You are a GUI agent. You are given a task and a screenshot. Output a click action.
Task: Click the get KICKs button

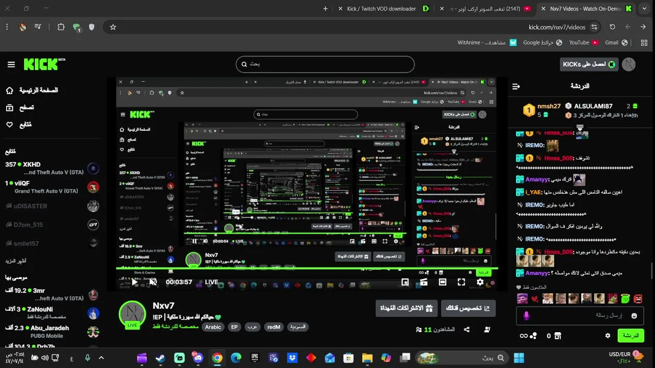[589, 64]
